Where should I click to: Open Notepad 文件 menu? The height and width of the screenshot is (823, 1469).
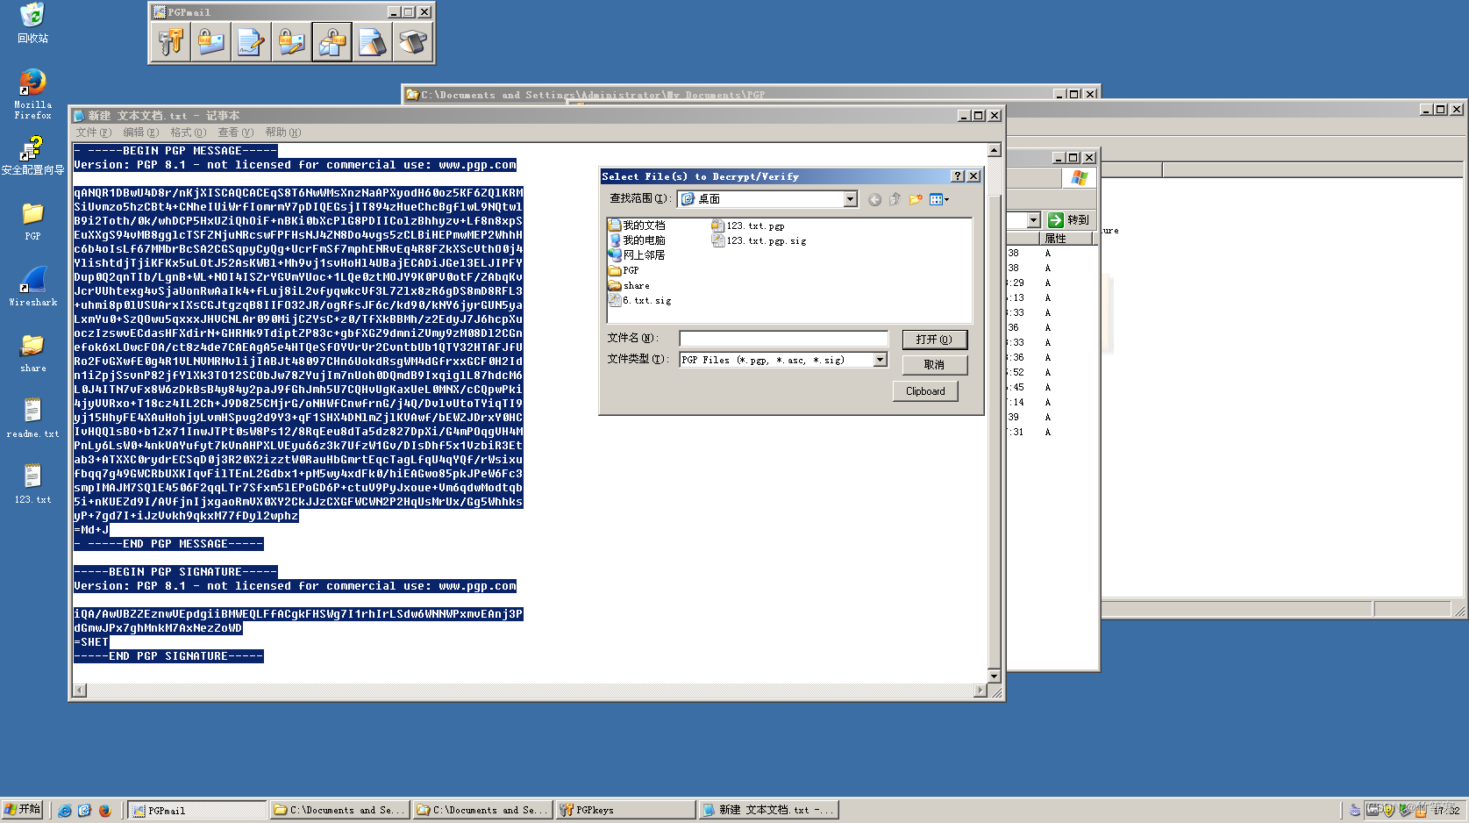(x=94, y=132)
